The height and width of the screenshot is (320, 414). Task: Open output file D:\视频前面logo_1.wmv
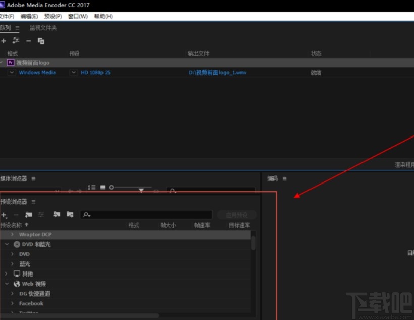tap(217, 72)
